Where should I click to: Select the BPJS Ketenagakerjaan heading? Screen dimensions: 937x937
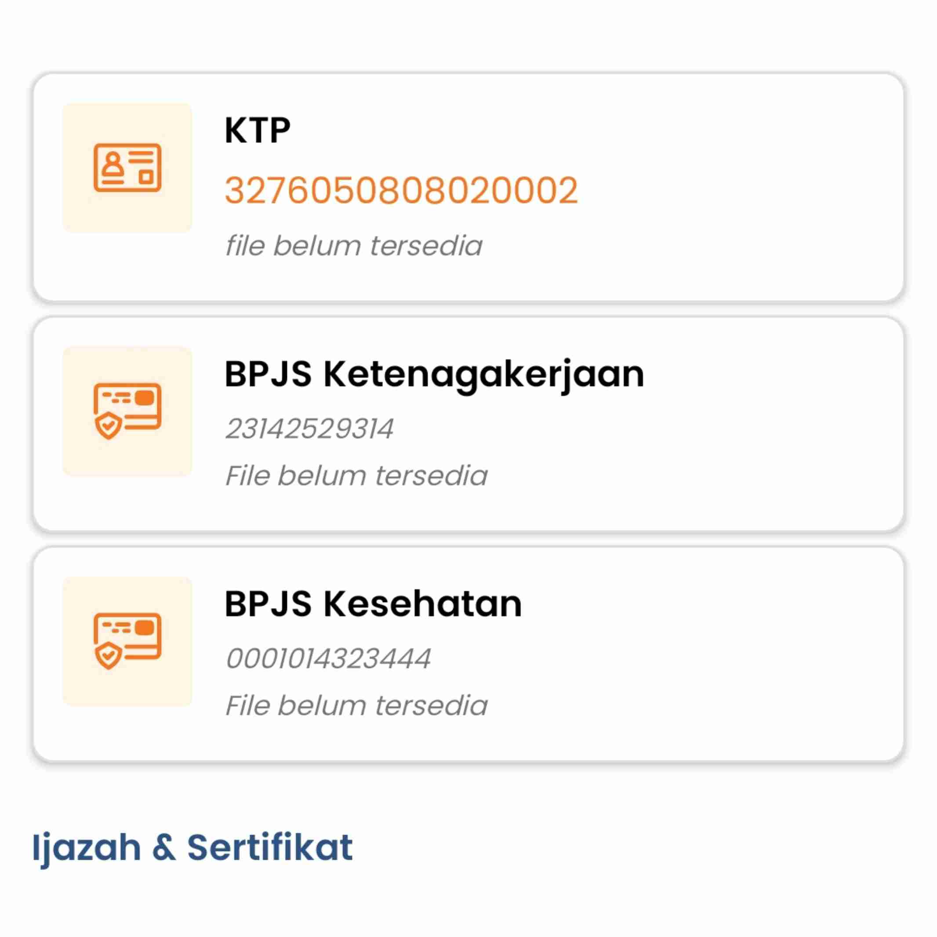coord(435,375)
